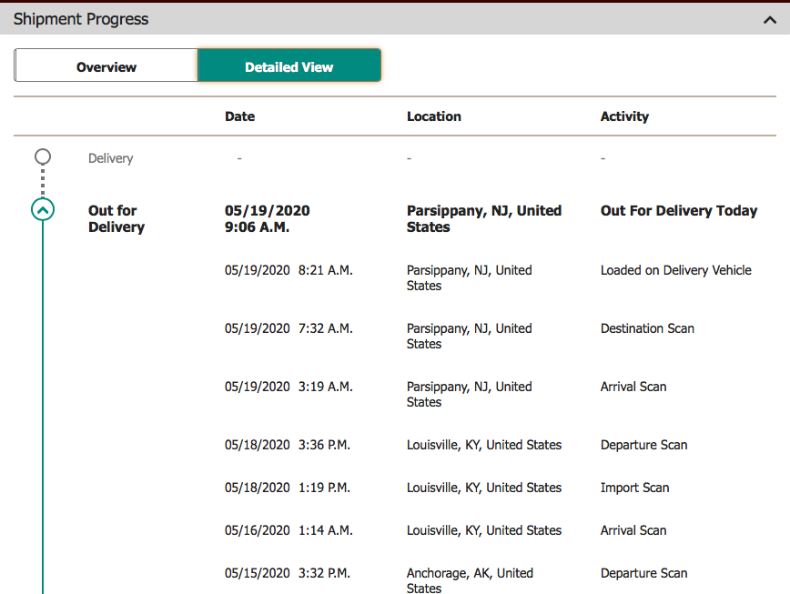Switch to the Overview tab
The image size is (790, 594).
click(106, 66)
